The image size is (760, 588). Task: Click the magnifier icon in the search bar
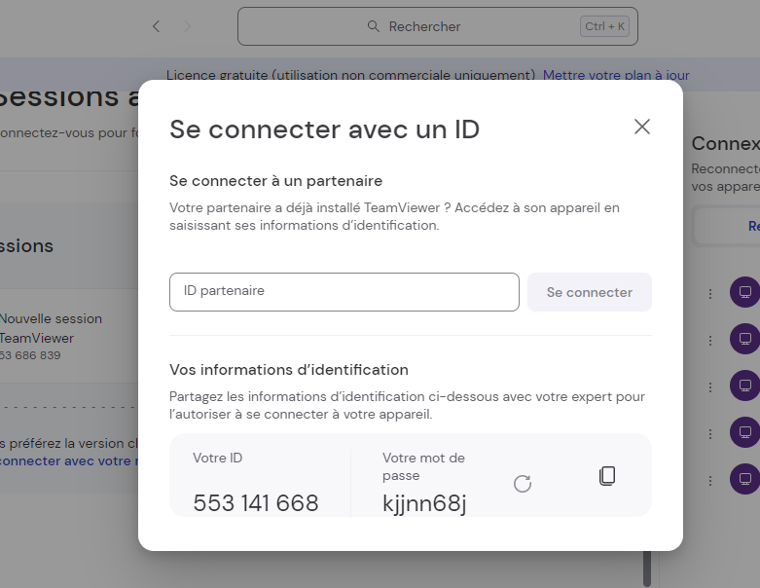pos(374,26)
